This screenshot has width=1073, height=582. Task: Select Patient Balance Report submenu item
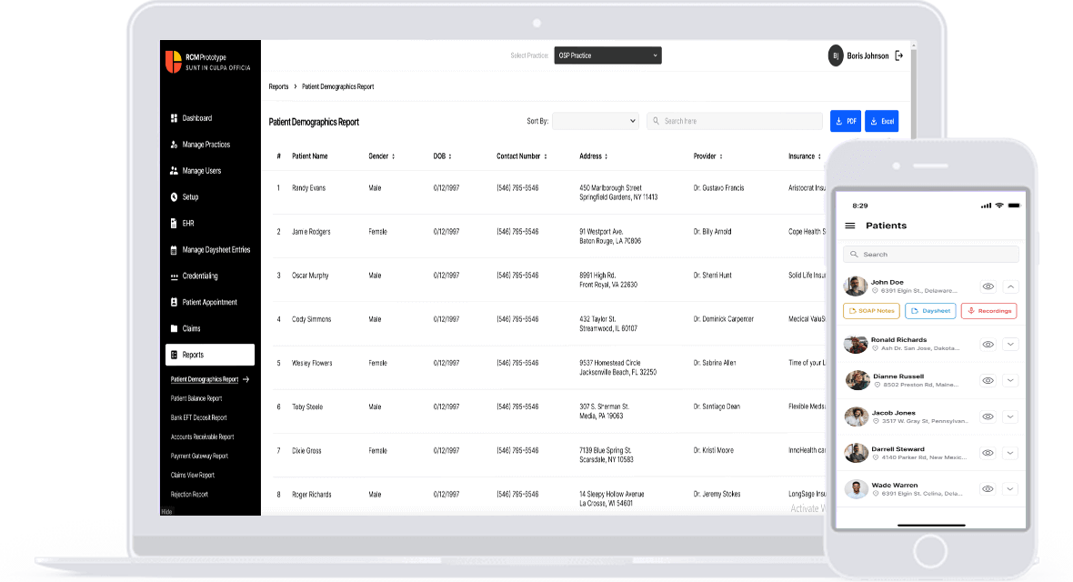coord(196,398)
